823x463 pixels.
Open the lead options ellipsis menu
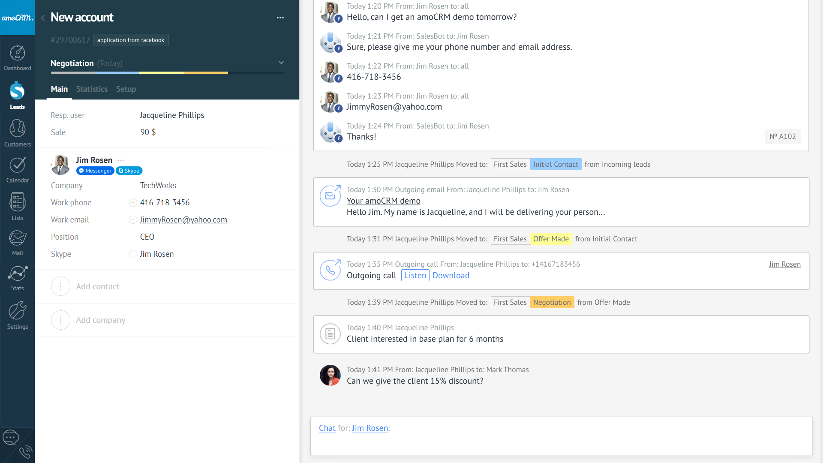click(280, 17)
